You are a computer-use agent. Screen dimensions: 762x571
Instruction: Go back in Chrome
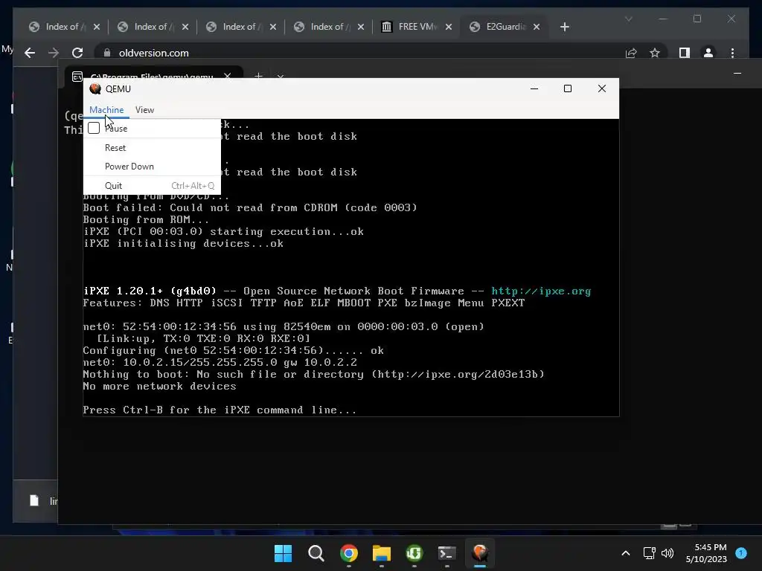point(30,53)
